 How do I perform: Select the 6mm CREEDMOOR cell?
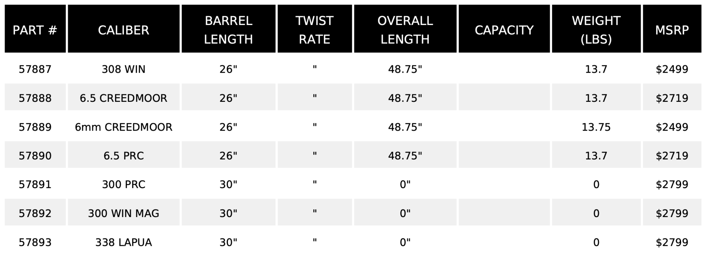[x=124, y=127]
